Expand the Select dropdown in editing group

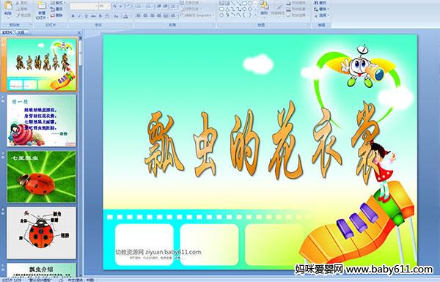(328, 15)
